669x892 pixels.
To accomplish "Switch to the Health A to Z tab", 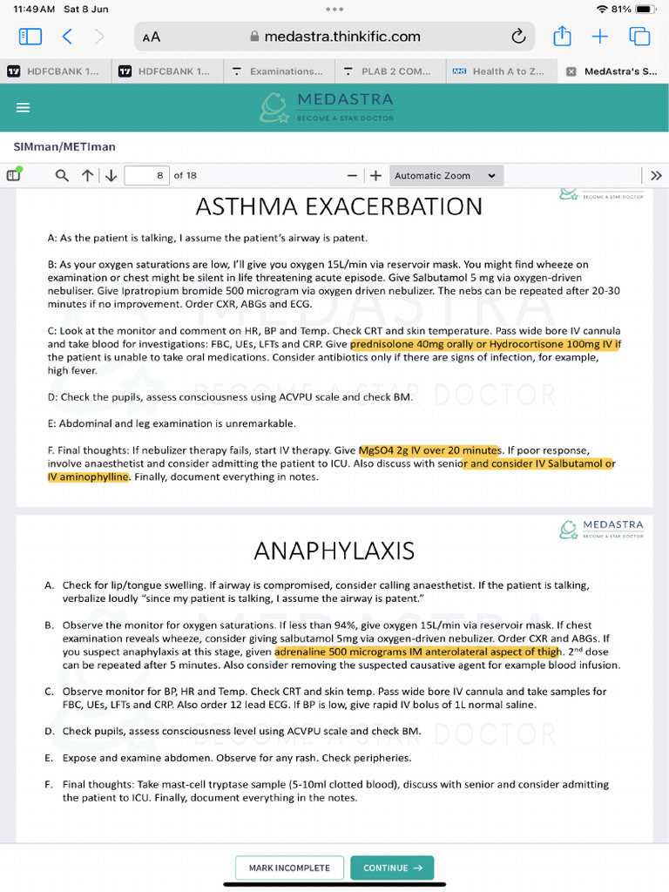I will pos(501,71).
